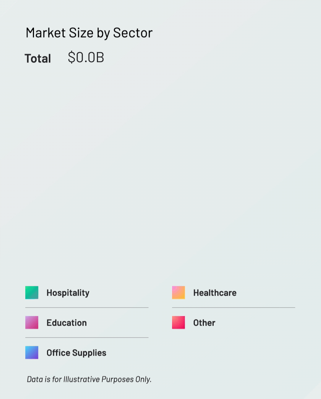The image size is (321, 399).
Task: Pick the orange Healthcare legend swatch
Action: coord(179,293)
